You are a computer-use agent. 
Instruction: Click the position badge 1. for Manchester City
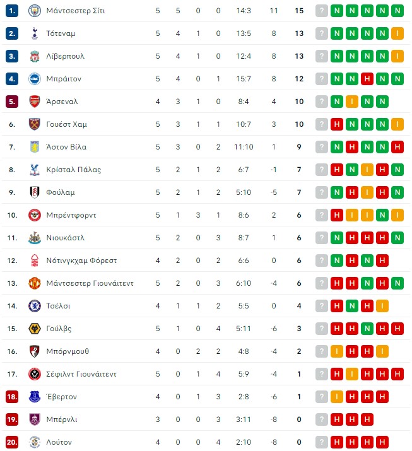pyautogui.click(x=12, y=11)
